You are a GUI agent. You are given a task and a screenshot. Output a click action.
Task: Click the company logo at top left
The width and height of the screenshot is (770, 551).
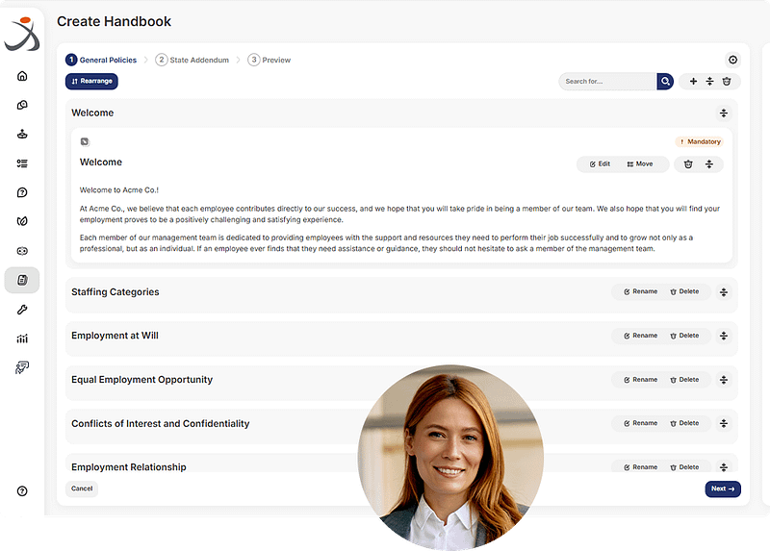coord(22,34)
